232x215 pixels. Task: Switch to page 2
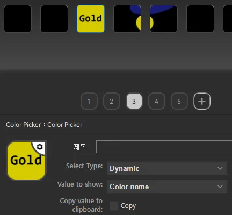pos(112,101)
